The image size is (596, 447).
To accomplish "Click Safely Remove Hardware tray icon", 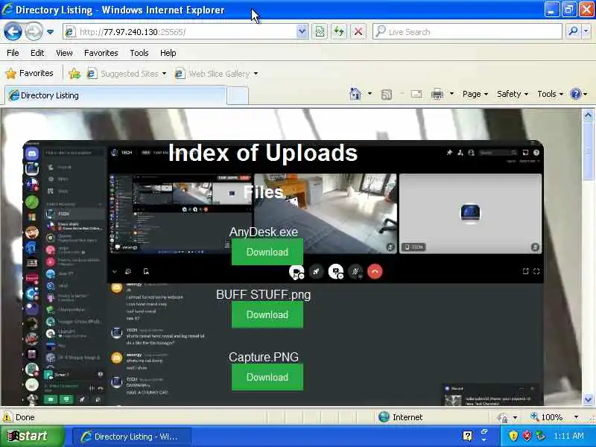I will tap(541, 436).
